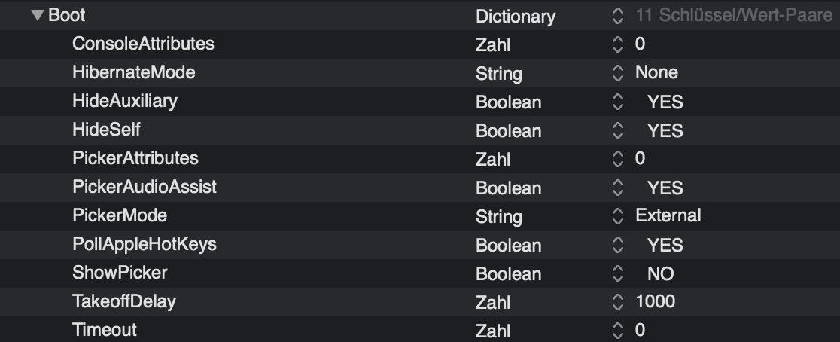Open type stepper for PollAppleHotKeys row
Screen dimensions: 840x342
618,245
